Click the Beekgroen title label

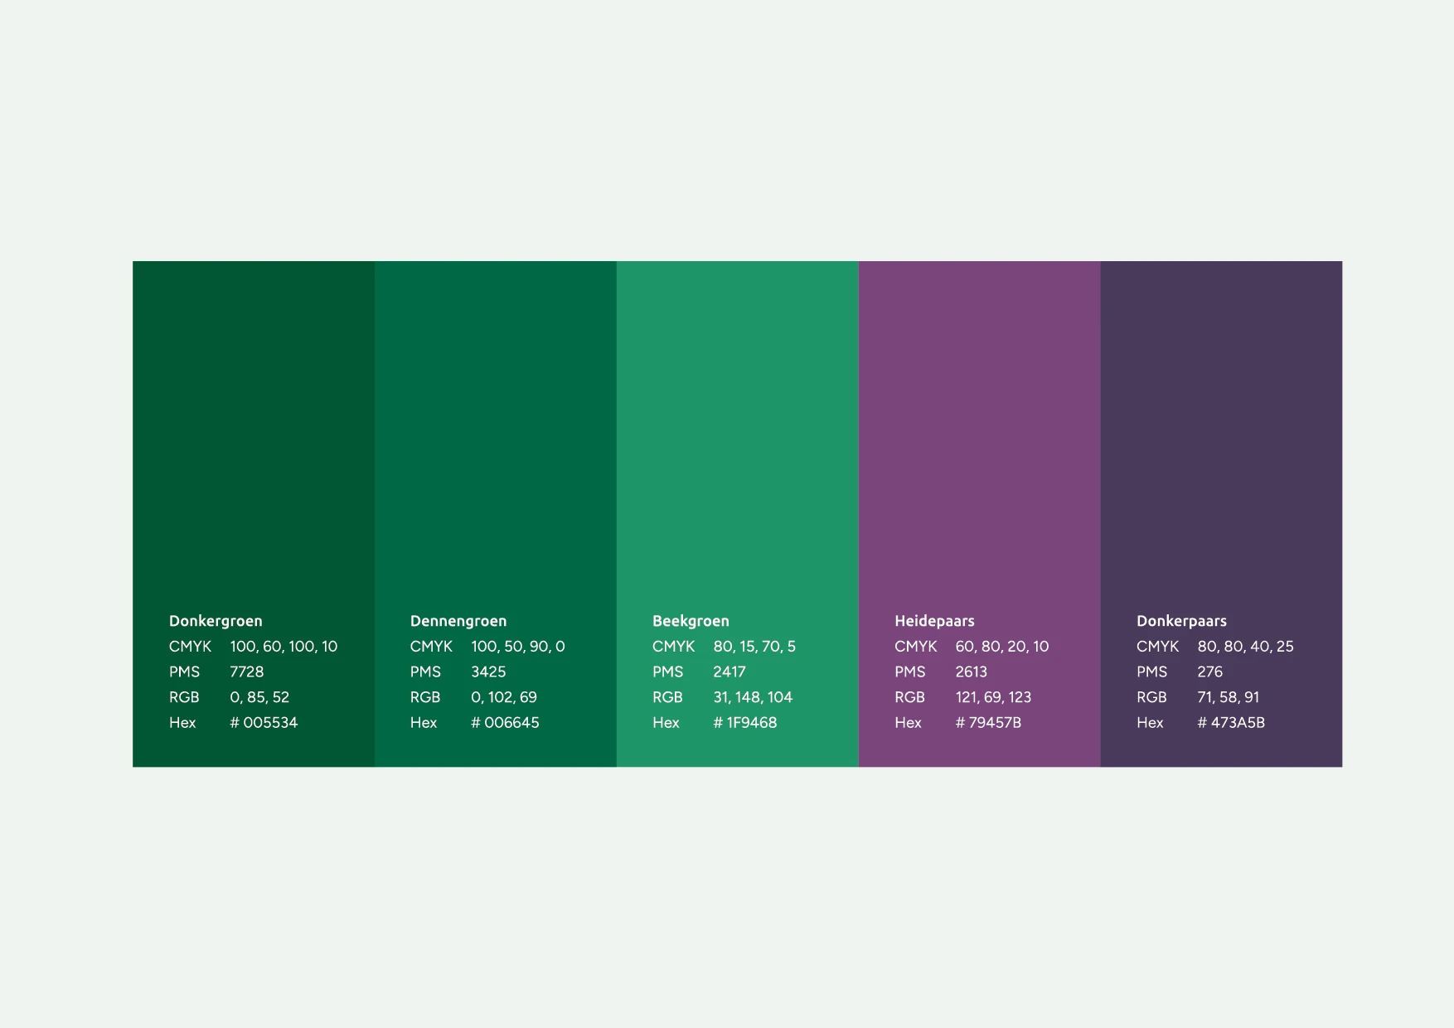coord(691,621)
